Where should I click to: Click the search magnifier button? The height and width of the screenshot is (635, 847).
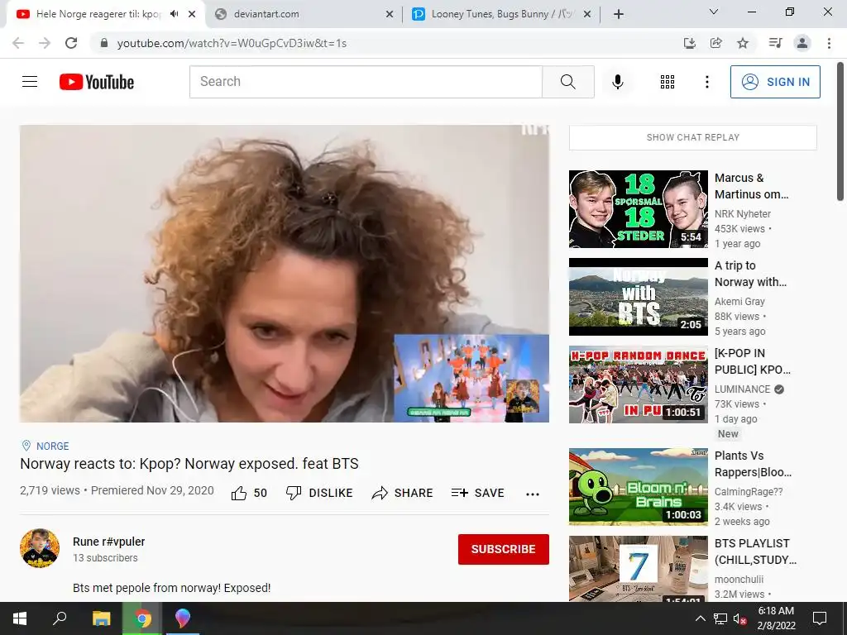(567, 82)
